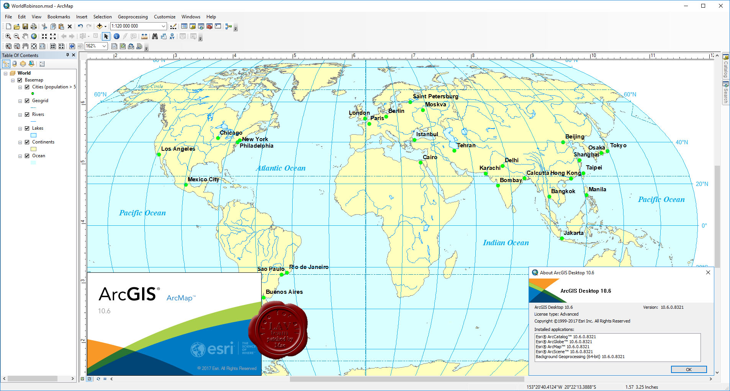Image resolution: width=730 pixels, height=391 pixels.
Task: Open the Catalog side tab
Action: [x=725, y=66]
